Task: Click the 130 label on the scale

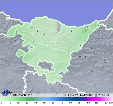Action: pos(111,103)
